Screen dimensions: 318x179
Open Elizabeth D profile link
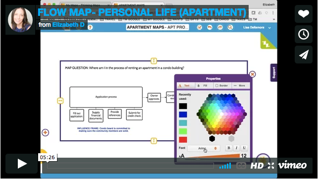coord(68,25)
